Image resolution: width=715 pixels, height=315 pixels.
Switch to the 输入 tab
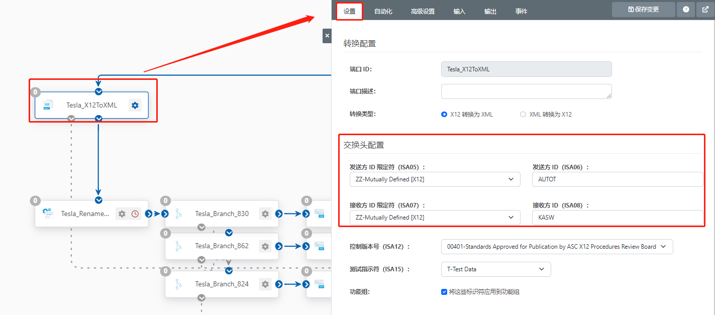tap(459, 11)
